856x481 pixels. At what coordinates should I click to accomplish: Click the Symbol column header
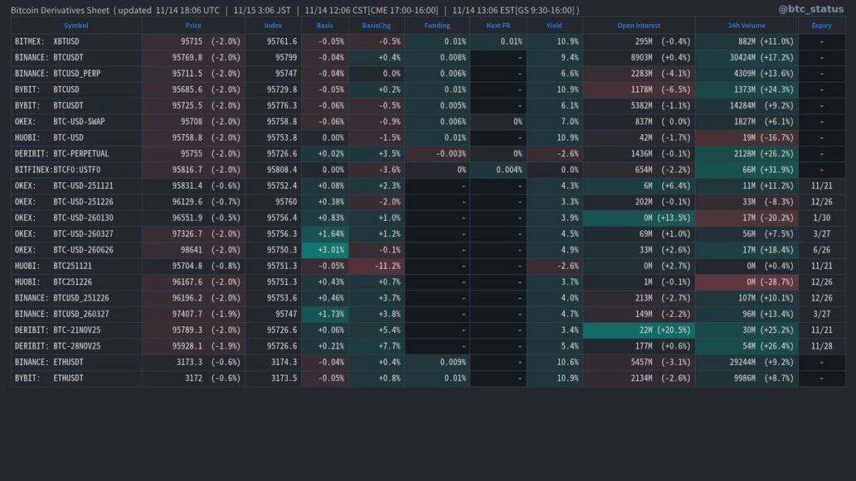pos(75,26)
